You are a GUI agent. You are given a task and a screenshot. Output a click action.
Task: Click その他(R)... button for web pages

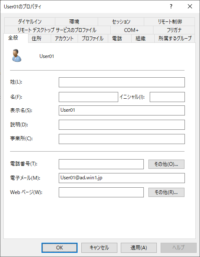(166, 192)
